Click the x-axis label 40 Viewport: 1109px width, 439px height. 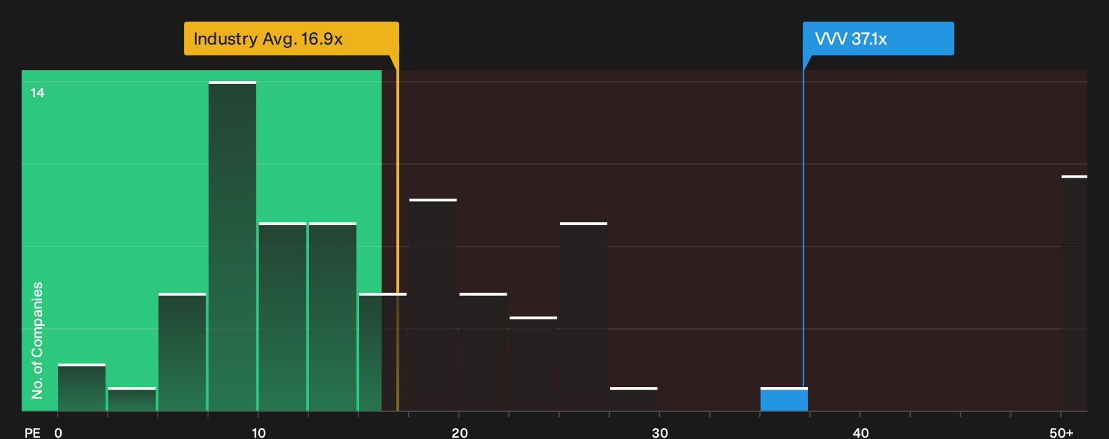[x=861, y=433]
